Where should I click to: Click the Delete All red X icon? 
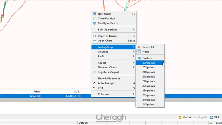pyautogui.click(x=139, y=47)
